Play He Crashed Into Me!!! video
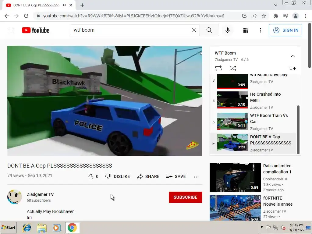The height and width of the screenshot is (234, 312). (x=253, y=100)
